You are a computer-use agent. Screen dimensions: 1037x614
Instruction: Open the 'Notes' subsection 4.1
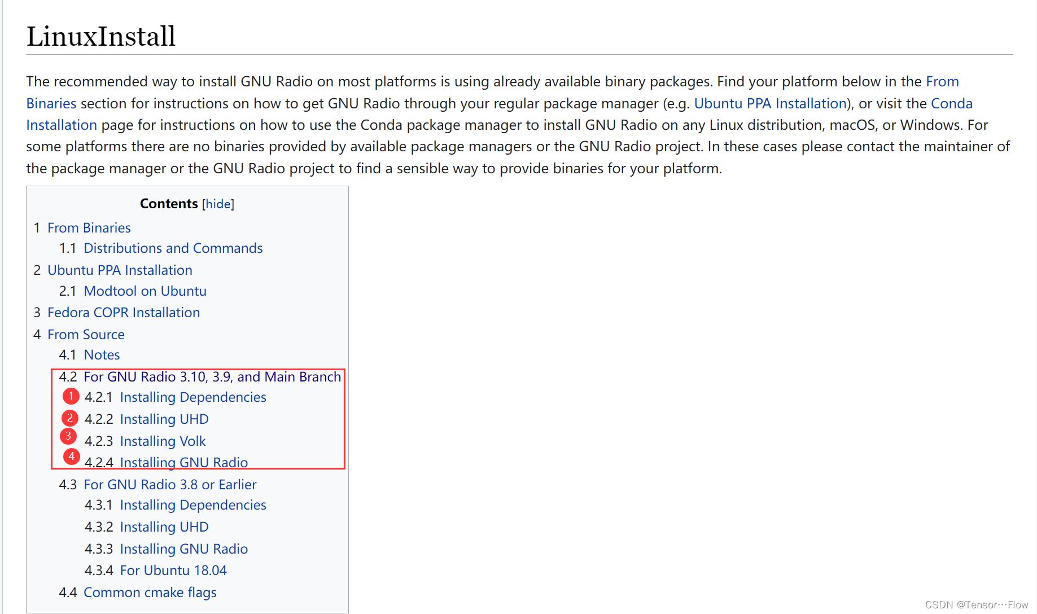pyautogui.click(x=102, y=355)
